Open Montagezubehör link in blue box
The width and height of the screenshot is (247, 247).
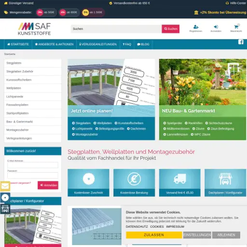tap(85, 135)
